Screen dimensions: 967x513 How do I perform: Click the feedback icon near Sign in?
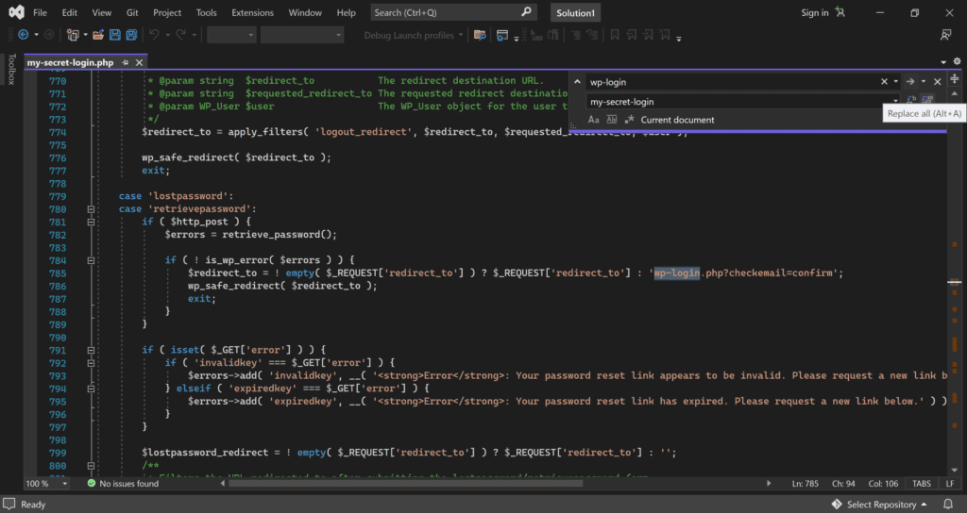tap(840, 12)
